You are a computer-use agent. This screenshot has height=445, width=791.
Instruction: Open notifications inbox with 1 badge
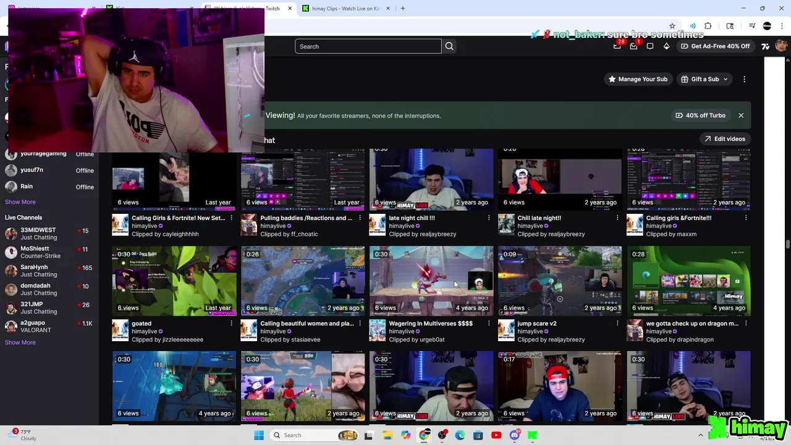[x=633, y=46]
